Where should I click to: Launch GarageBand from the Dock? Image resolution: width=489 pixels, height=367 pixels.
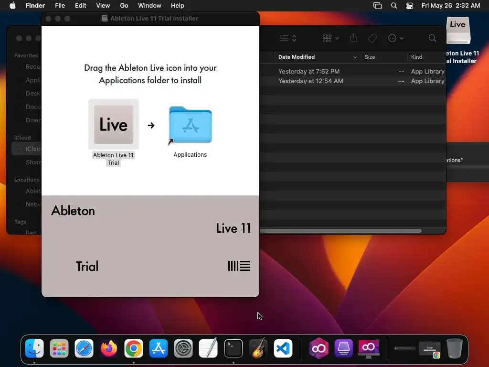[x=258, y=348]
